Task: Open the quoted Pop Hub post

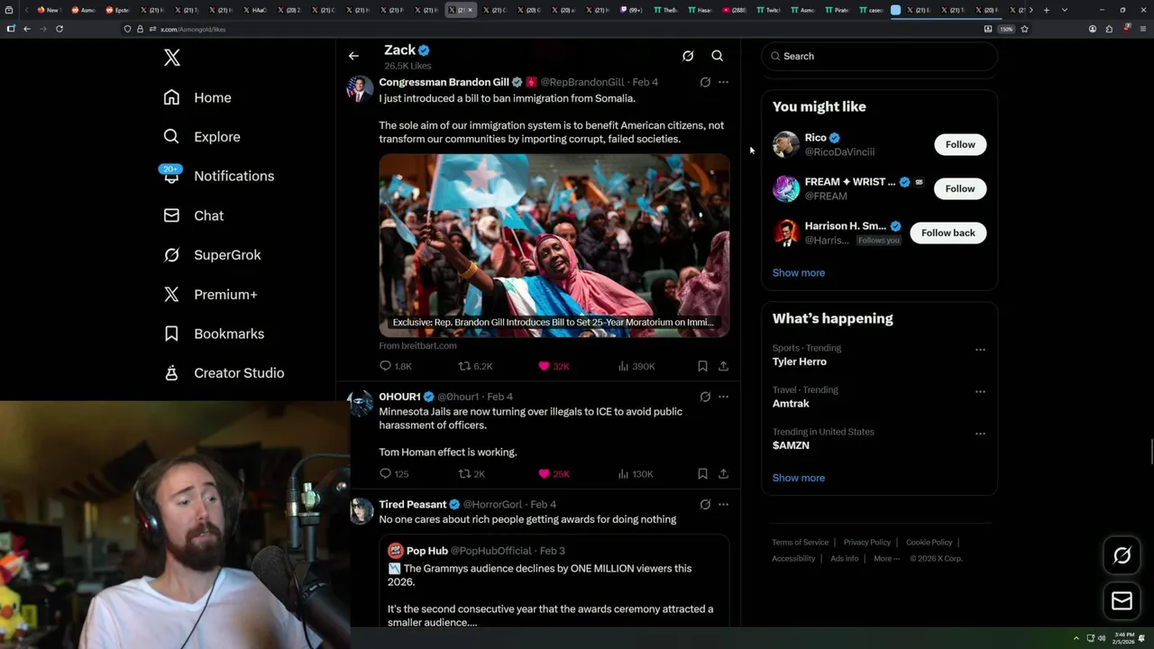Action: coord(554,581)
